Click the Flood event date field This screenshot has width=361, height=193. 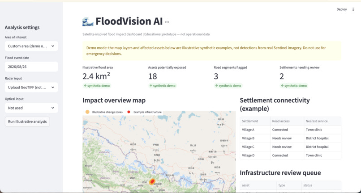(x=31, y=67)
